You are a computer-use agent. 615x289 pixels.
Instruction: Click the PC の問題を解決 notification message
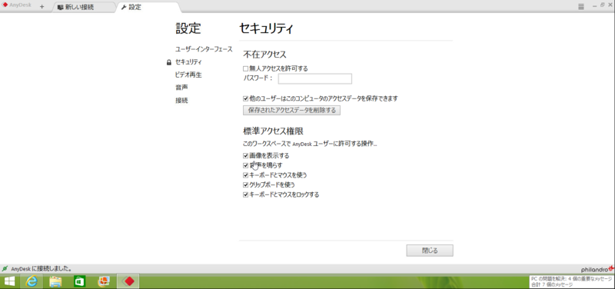pyautogui.click(x=570, y=281)
